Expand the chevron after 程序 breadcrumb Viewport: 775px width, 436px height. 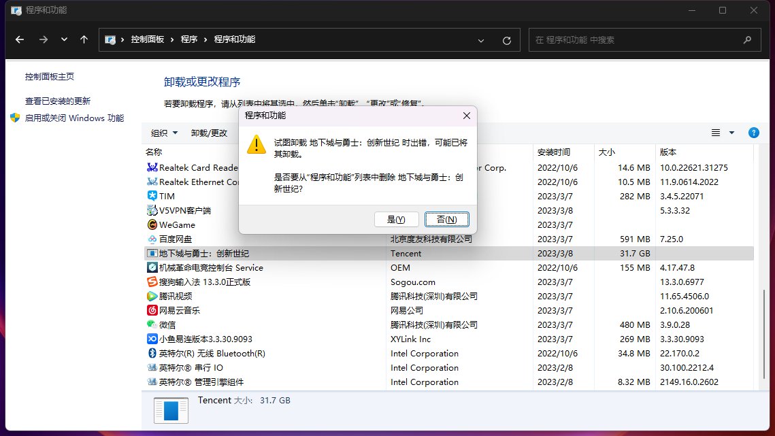click(x=205, y=39)
